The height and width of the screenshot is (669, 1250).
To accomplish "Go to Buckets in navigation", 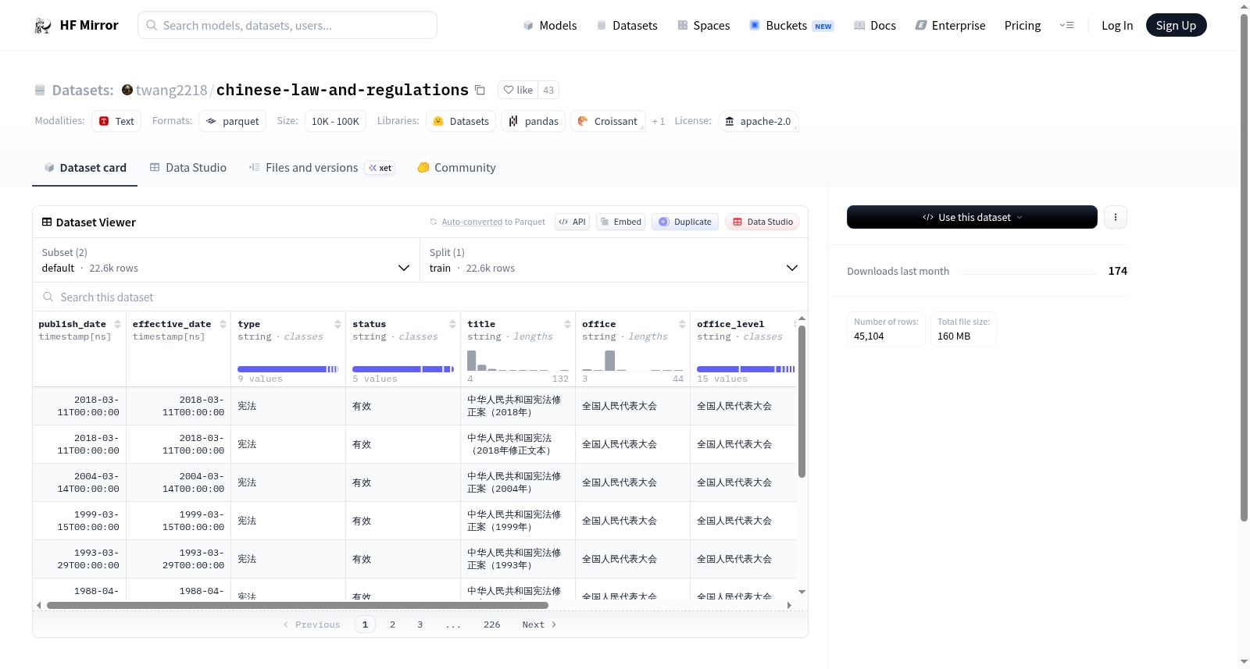I will pyautogui.click(x=791, y=25).
